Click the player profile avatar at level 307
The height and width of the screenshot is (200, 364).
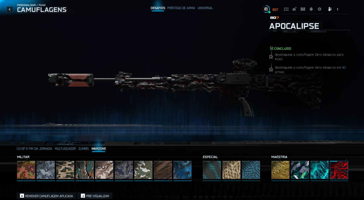click(x=266, y=9)
